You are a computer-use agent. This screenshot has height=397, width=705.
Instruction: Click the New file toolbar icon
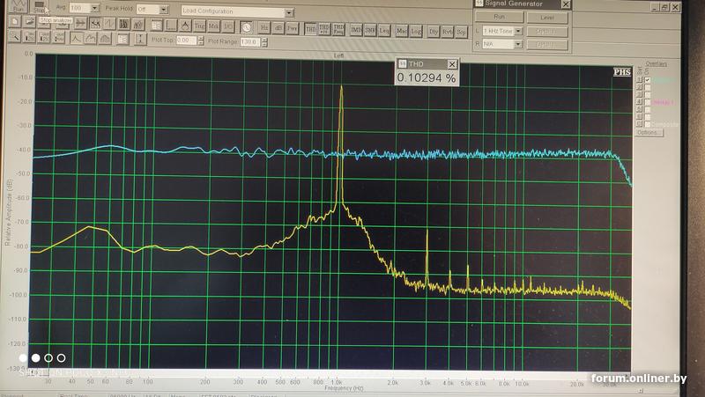14,21
